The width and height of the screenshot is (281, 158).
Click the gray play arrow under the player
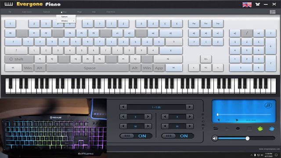227,129
